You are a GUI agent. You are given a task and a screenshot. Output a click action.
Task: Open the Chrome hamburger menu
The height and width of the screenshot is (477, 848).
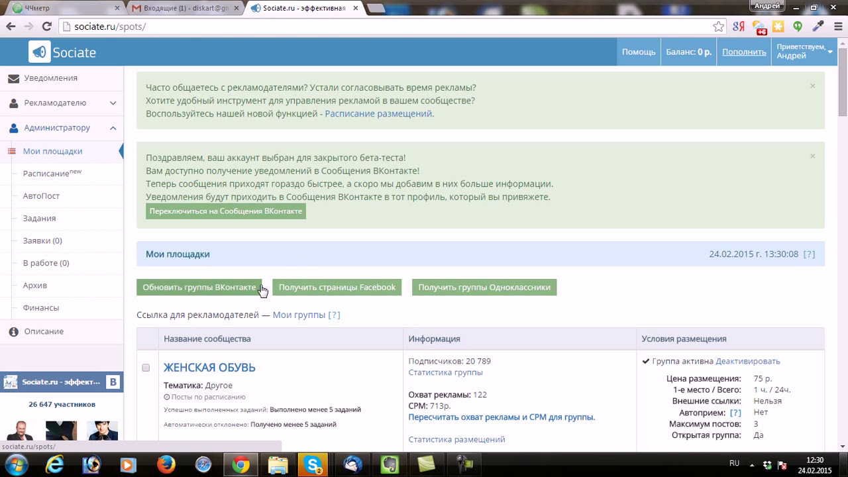(x=837, y=26)
